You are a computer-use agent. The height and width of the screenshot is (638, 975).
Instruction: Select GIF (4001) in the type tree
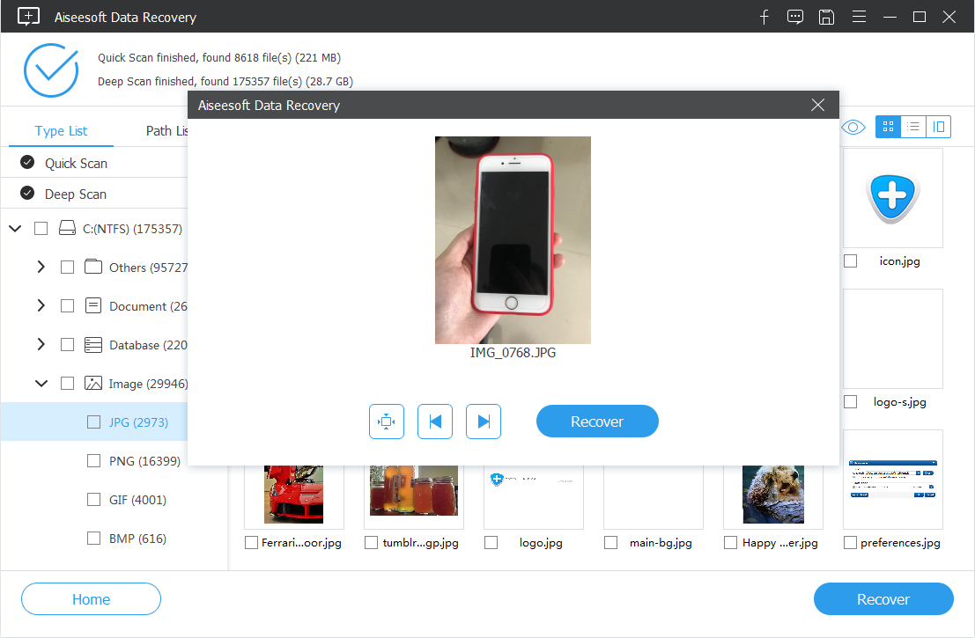[x=138, y=500]
